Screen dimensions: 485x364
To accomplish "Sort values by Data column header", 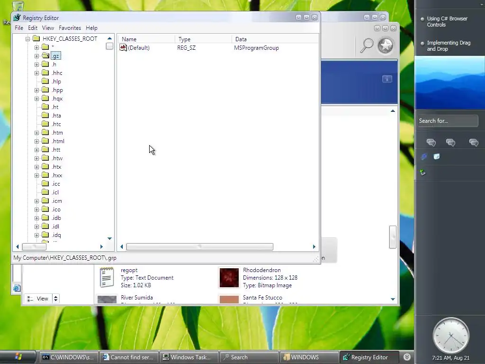I will coord(275,39).
